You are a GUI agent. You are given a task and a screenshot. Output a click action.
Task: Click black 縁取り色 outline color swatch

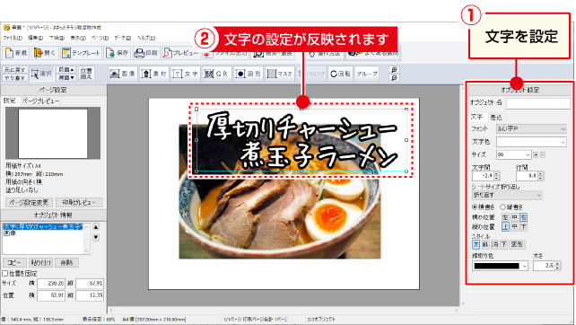(x=497, y=266)
